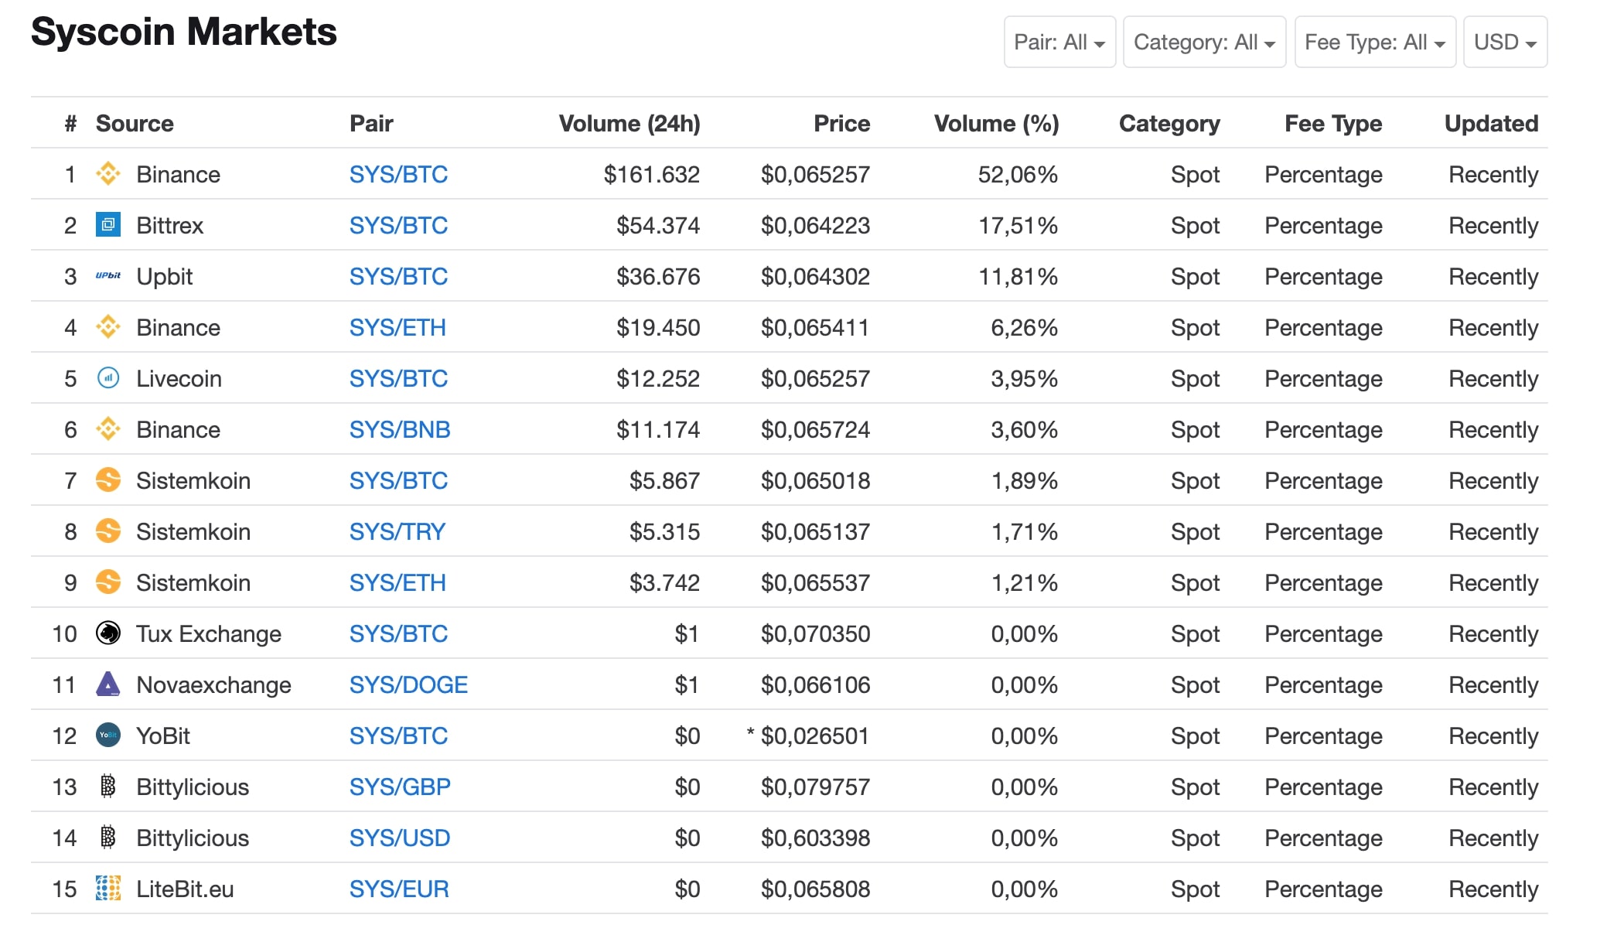Click the Binance logo icon in row 1
The height and width of the screenshot is (942, 1607).
[108, 174]
